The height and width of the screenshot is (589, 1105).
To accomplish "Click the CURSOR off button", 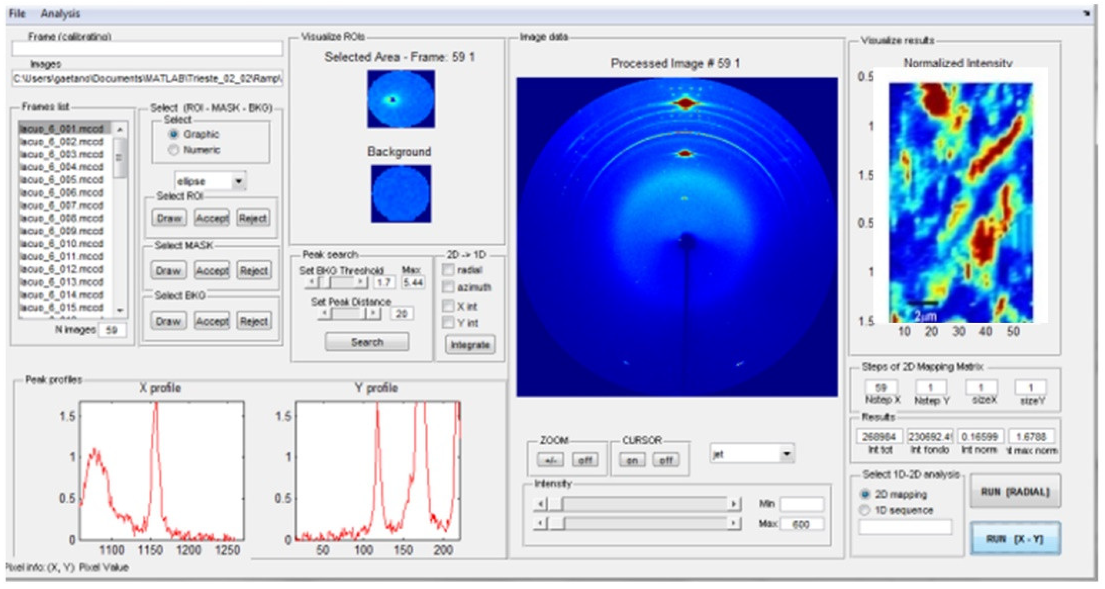I will 666,460.
